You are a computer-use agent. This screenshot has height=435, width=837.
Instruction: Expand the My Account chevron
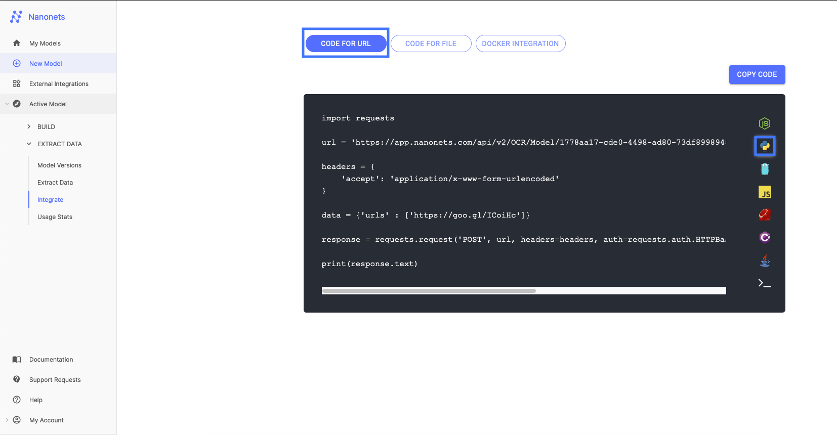click(7, 420)
